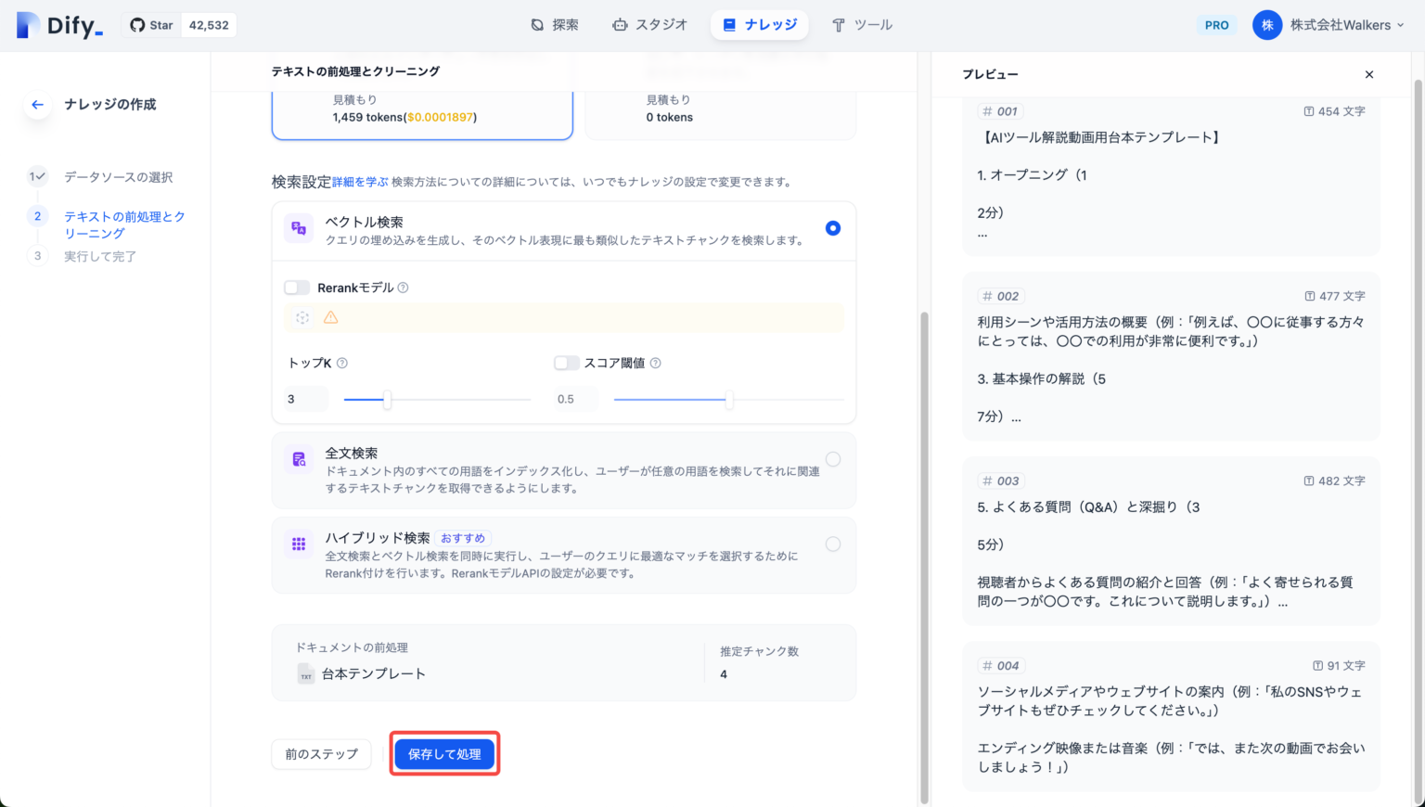Click the 台本テンプレート TXT file icon
Screen dimensions: 1425x807
[305, 674]
